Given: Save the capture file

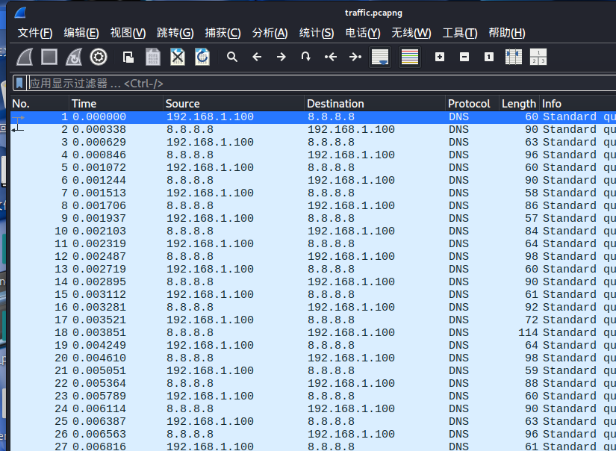Looking at the screenshot, I should 153,57.
